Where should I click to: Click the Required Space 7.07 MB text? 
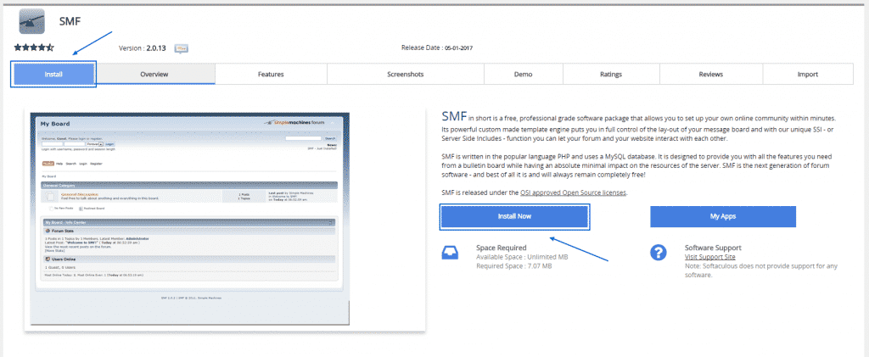513,266
